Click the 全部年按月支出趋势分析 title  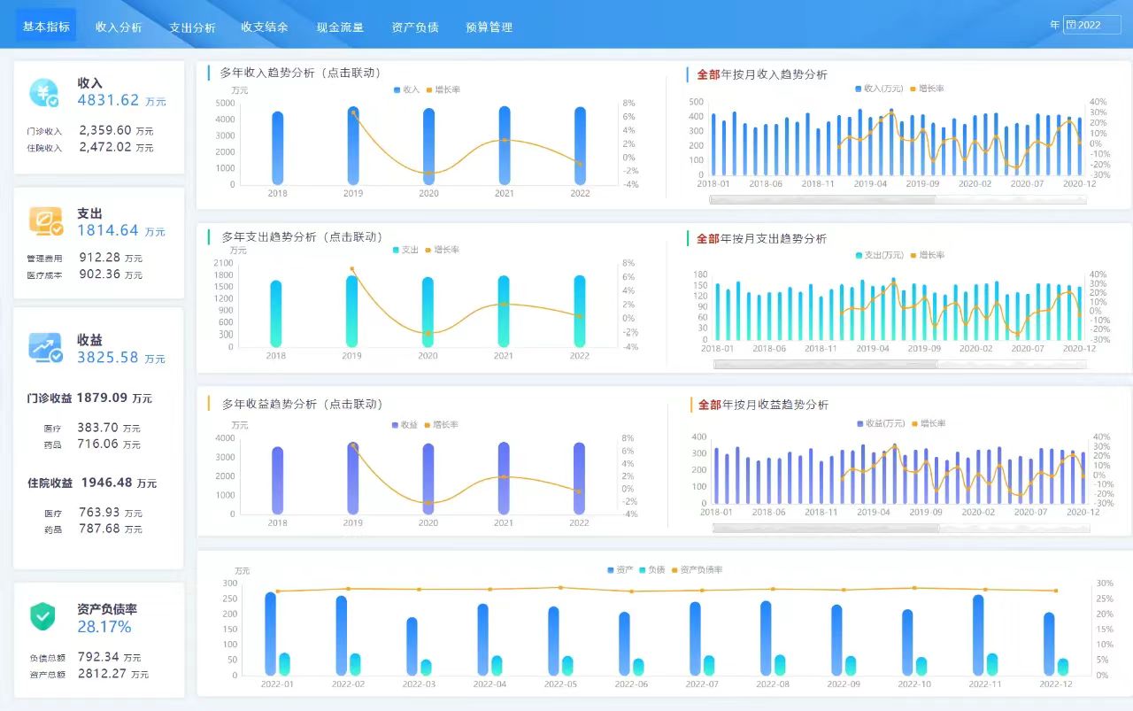(x=762, y=239)
